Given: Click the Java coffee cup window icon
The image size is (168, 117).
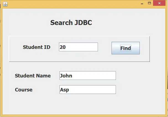Looking at the screenshot, I should pos(5,4).
